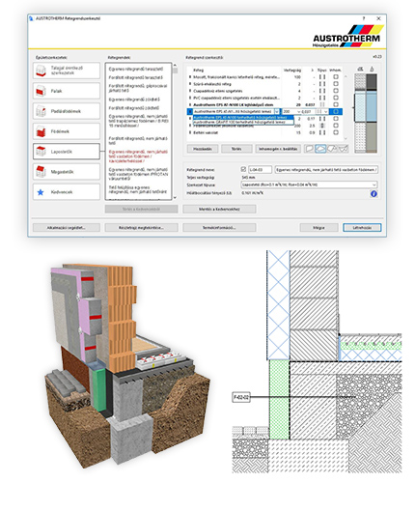Toggle inhomogeneous checkbox of first layer row

(336, 77)
